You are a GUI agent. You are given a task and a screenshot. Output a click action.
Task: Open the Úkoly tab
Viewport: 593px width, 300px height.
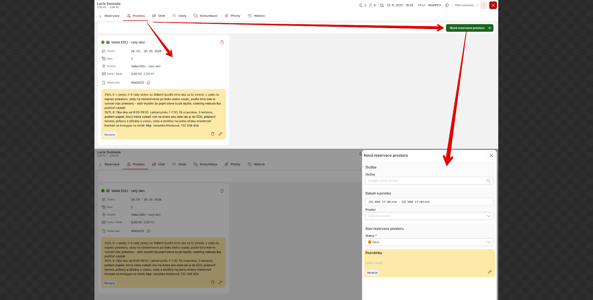coord(180,16)
